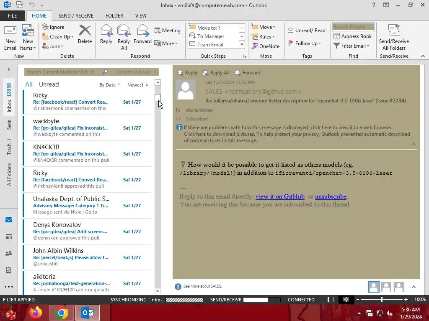This screenshot has height=321, width=429.
Task: Collapse the ribbon with arrow
Action: (423, 56)
